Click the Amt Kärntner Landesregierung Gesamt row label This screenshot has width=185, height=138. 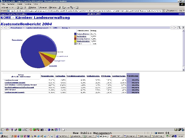21,85
